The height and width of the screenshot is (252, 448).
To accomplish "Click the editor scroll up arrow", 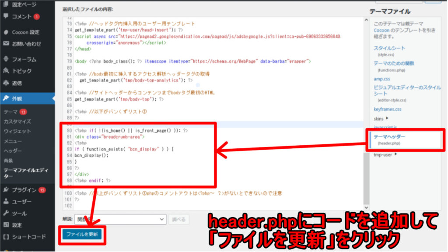I will (x=366, y=20).
